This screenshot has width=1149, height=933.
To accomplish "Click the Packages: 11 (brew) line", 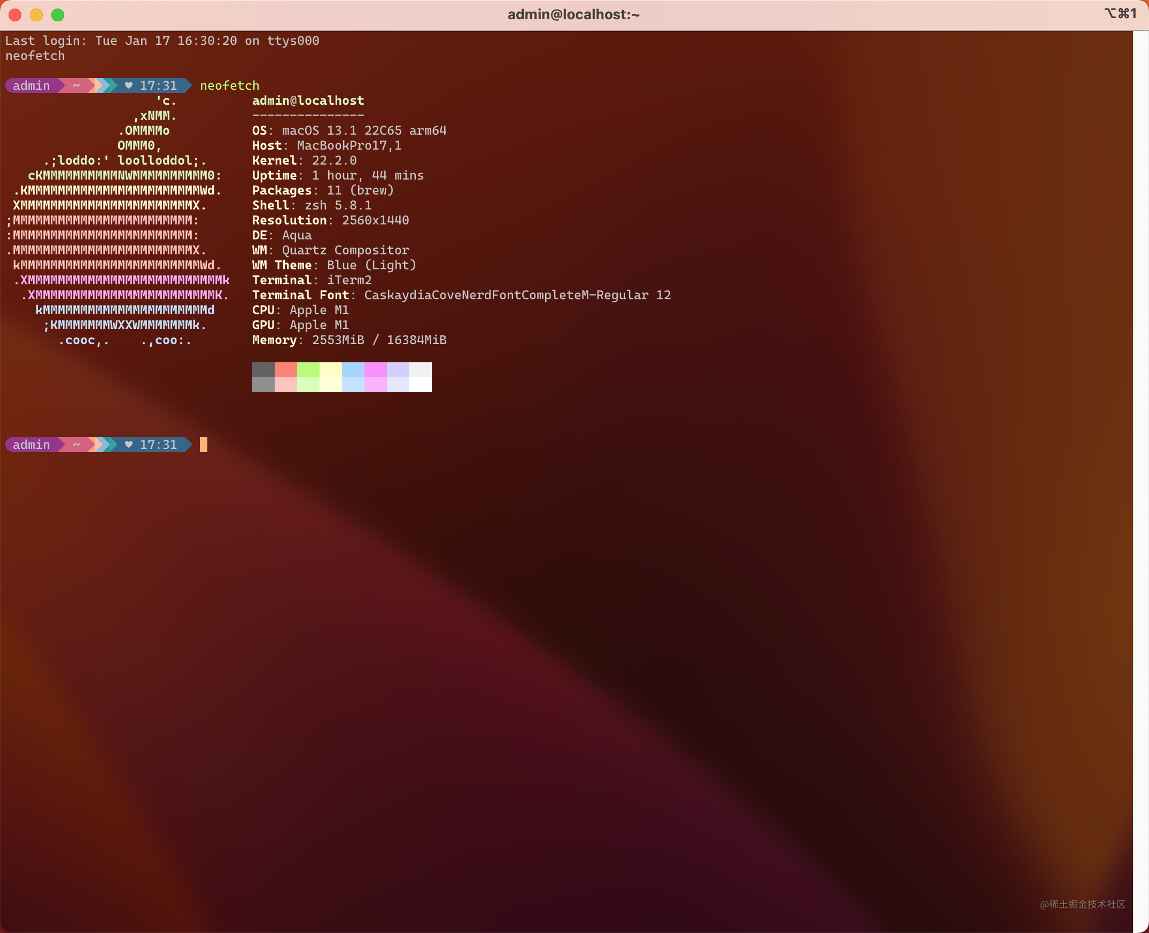I will [323, 191].
